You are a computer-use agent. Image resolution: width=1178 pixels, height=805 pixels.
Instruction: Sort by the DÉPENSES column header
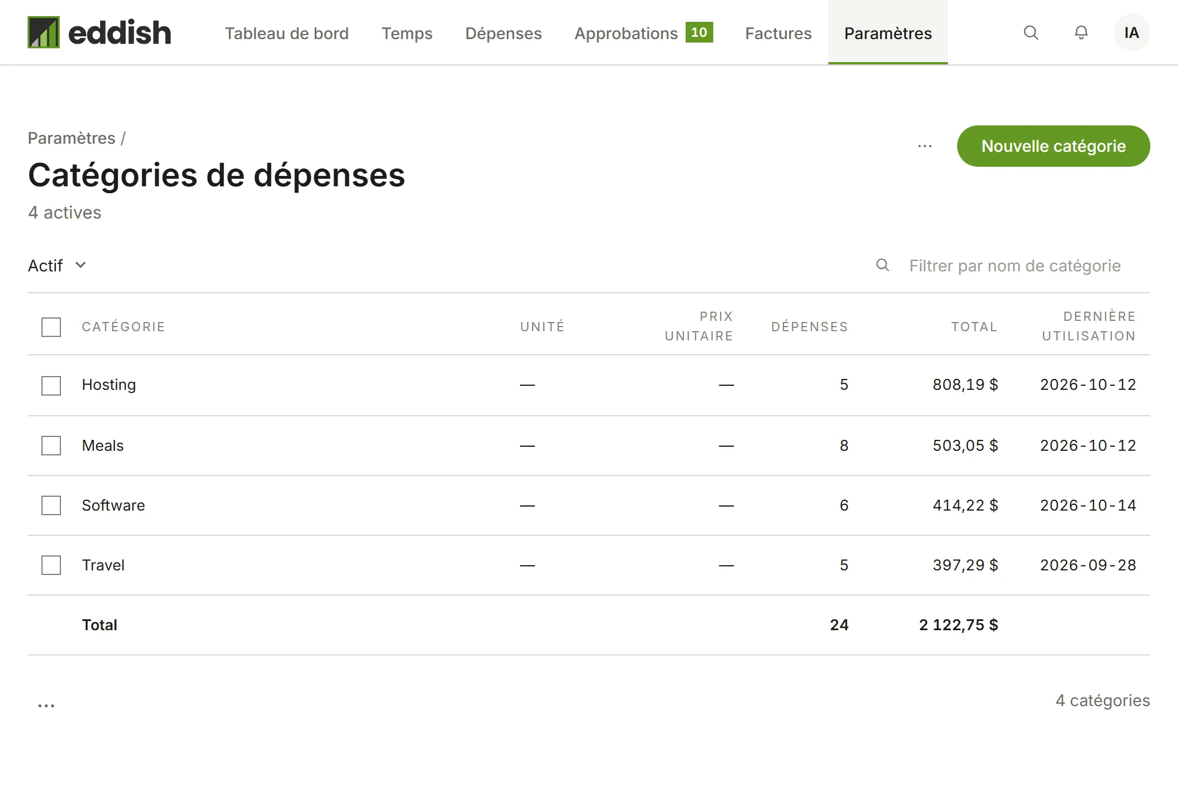click(809, 327)
